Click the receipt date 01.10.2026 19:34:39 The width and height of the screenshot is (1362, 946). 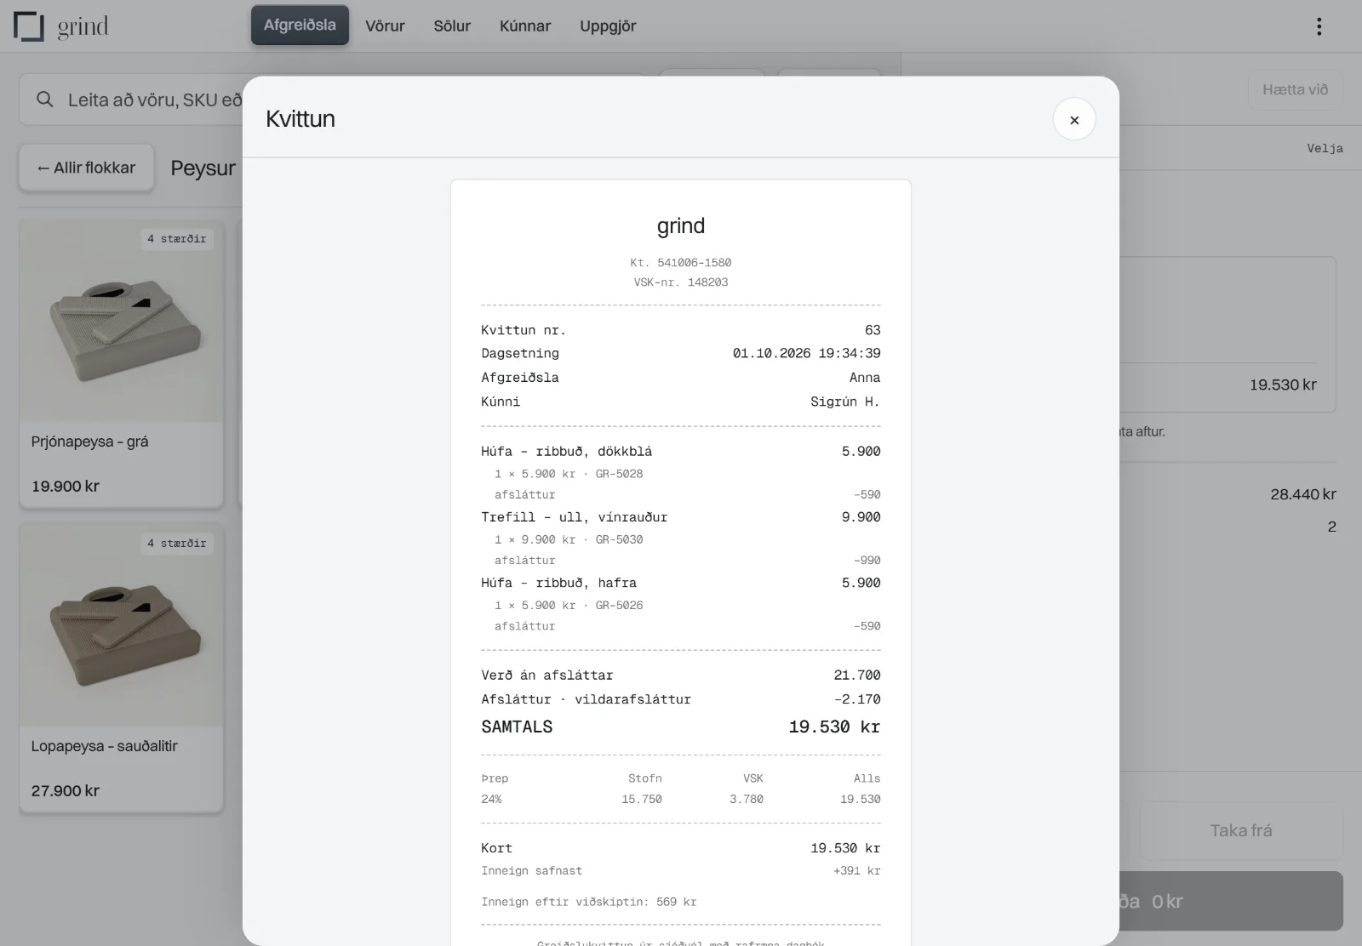tap(806, 353)
